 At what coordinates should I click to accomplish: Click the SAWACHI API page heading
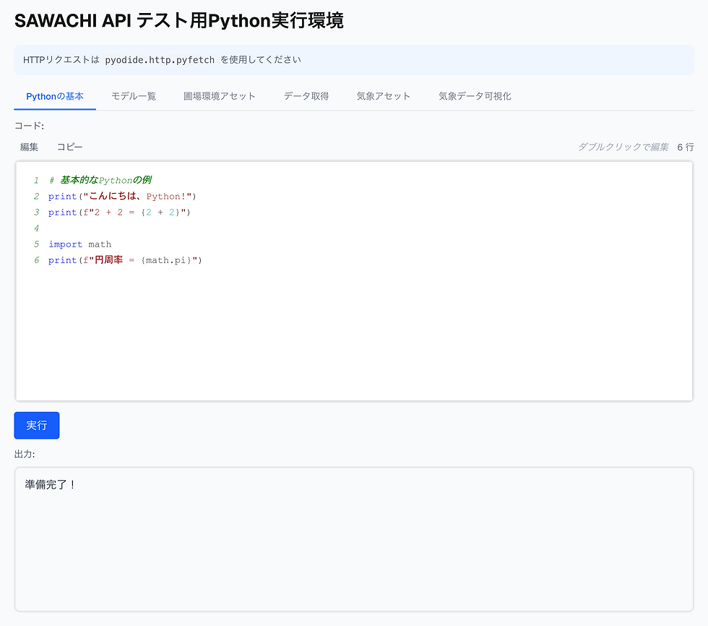coord(179,21)
